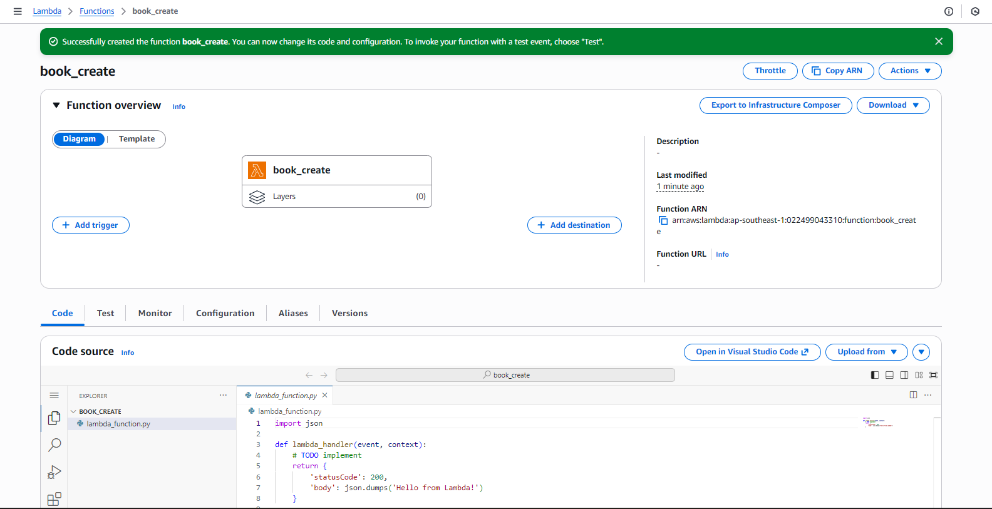The height and width of the screenshot is (509, 992).
Task: Go back using the editor left arrow
Action: [x=309, y=375]
